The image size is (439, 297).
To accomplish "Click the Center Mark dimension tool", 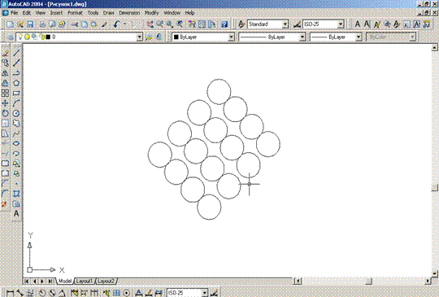I will [x=127, y=294].
